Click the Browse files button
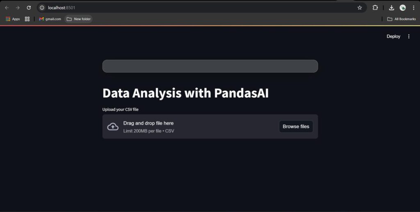Image resolution: width=420 pixels, height=212 pixels. (x=296, y=126)
